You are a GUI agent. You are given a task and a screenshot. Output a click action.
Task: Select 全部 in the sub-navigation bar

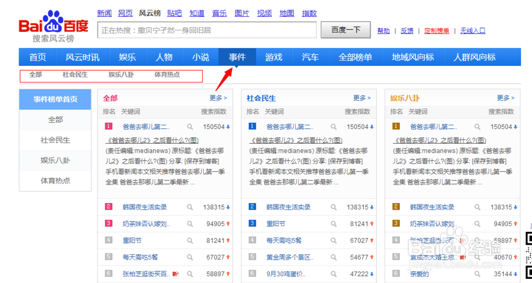pyautogui.click(x=36, y=74)
